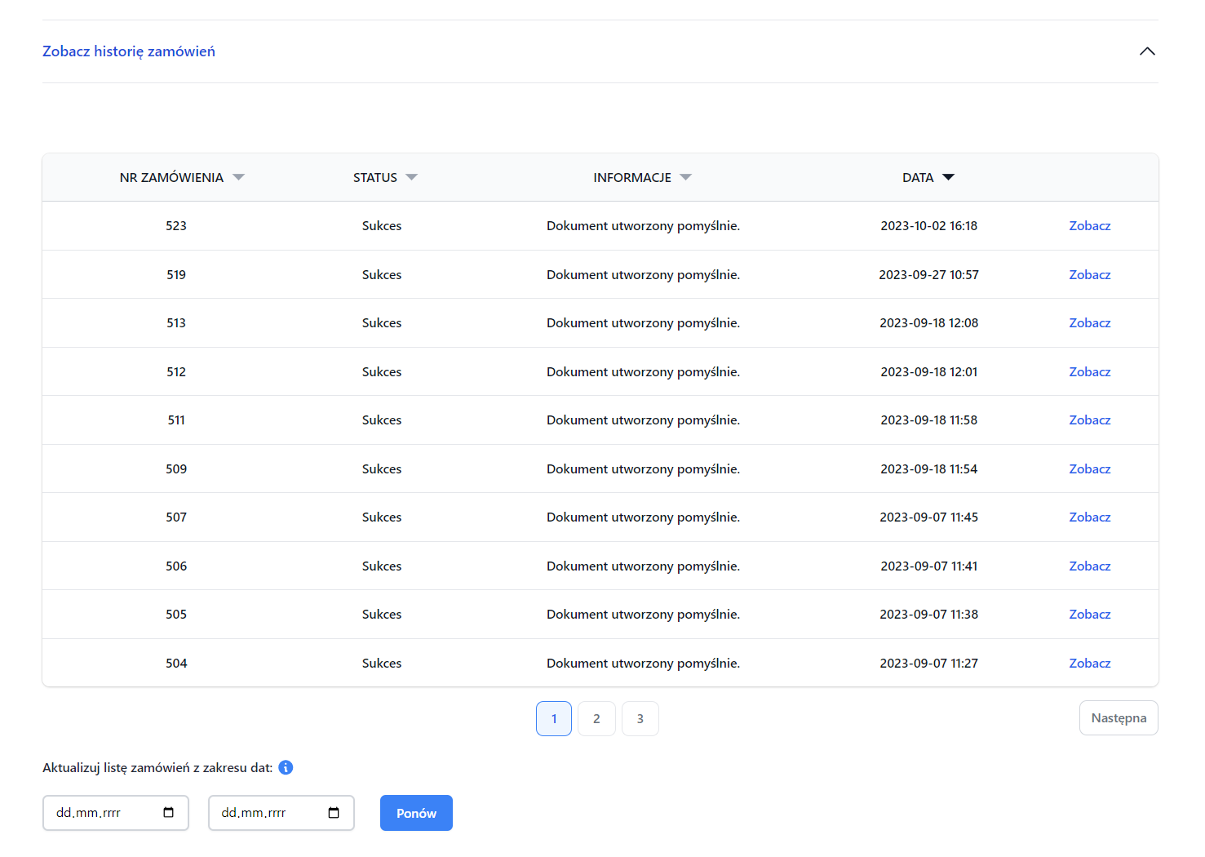Open Zobacz for order 523
This screenshot has height=857, width=1205.
coord(1090,225)
